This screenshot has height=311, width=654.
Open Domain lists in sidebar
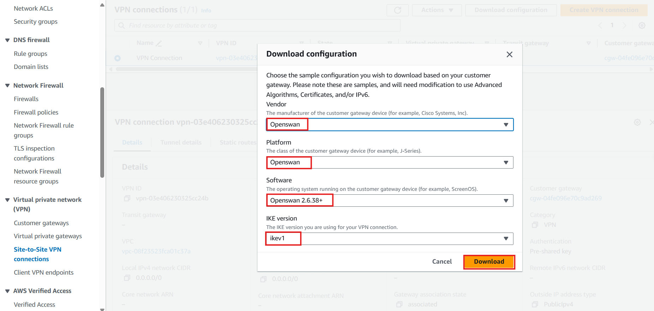pos(31,67)
